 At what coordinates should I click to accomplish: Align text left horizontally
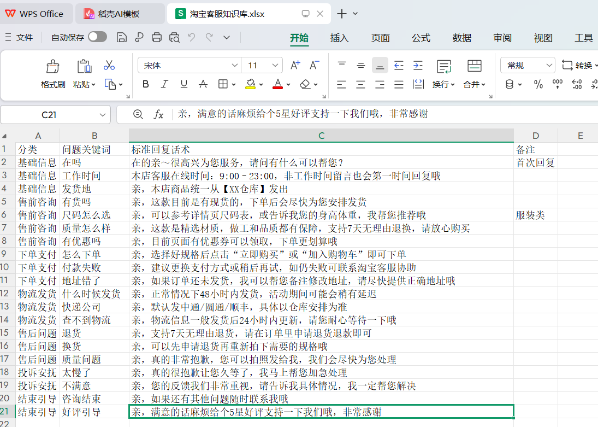341,84
